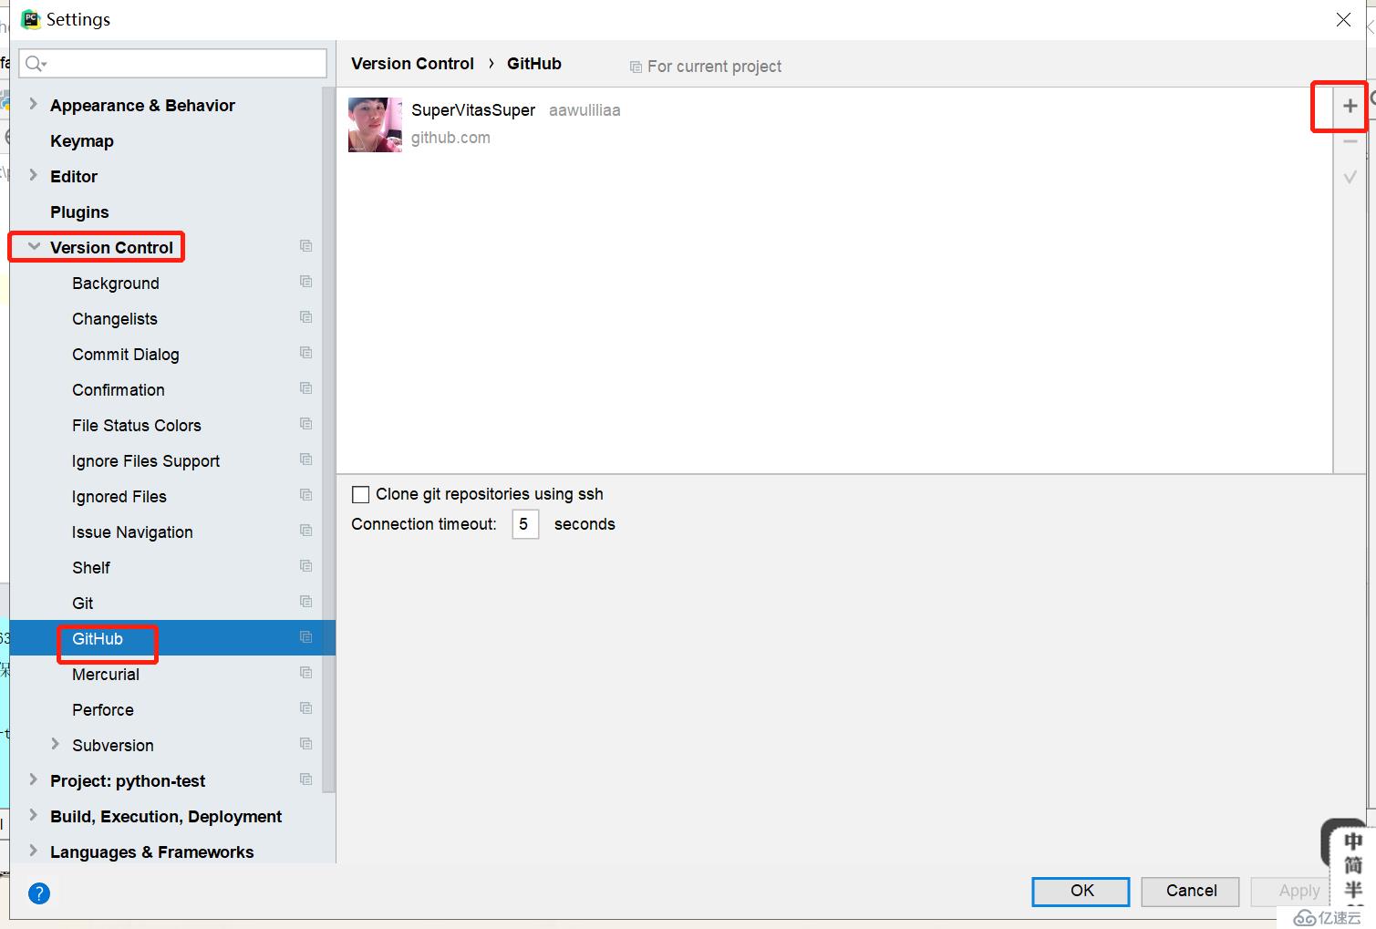Select Changelists settings
Viewport: 1376px width, 929px height.
point(115,319)
